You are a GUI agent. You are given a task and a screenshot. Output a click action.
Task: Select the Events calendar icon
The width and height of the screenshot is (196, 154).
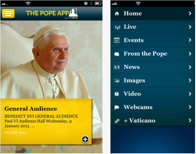[117, 40]
